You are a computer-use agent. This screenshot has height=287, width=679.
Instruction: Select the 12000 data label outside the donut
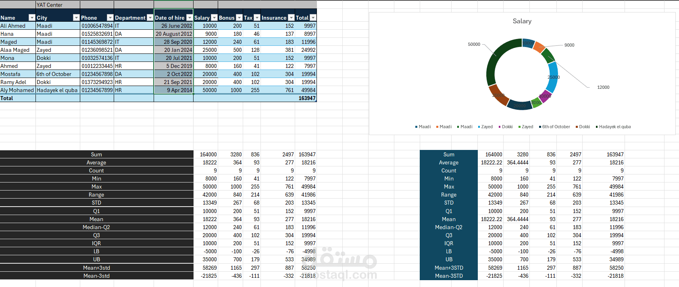[603, 87]
